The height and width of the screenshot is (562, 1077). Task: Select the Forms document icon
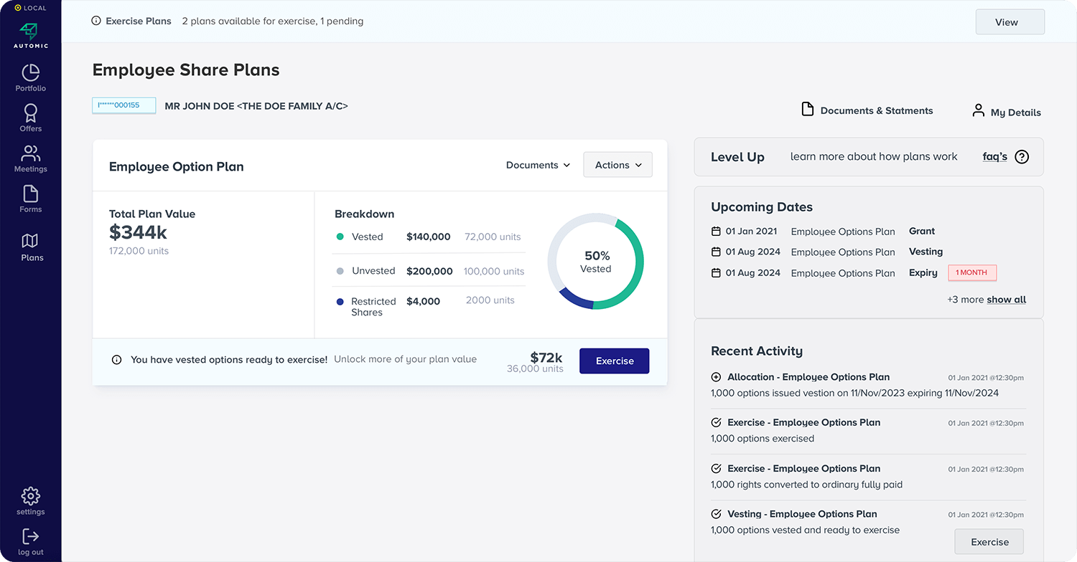point(30,194)
